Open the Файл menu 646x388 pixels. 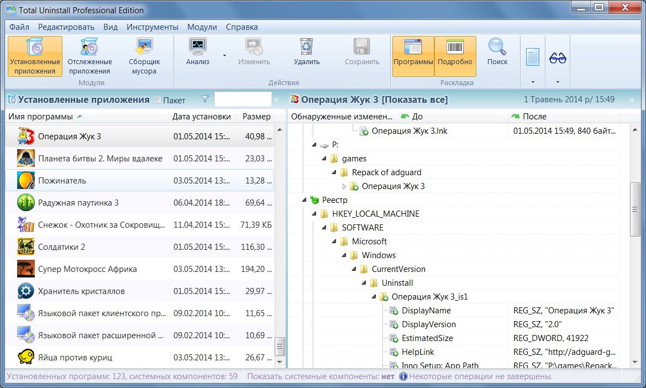click(19, 27)
